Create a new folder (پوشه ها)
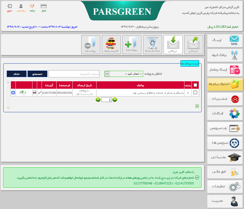Viewport: 244px width, 209px height. coord(132,44)
